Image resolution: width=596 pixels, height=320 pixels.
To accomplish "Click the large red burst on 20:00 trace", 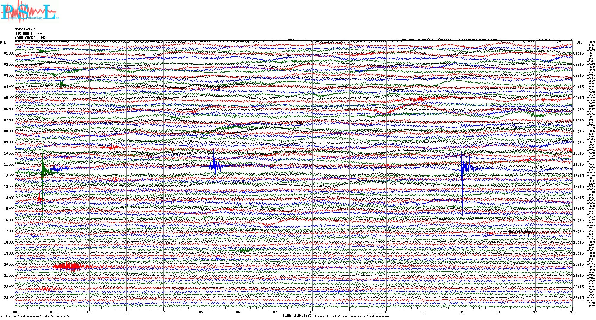I will pos(69,267).
